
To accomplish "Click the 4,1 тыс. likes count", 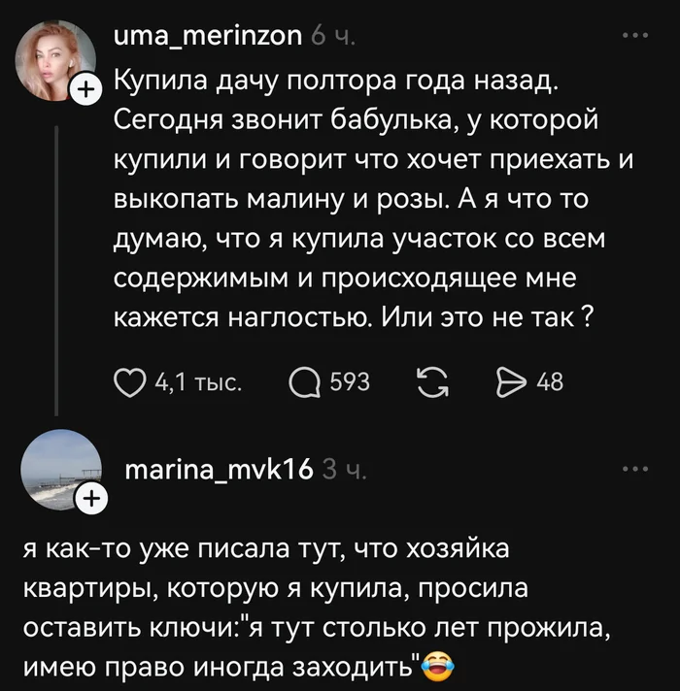I will click(199, 382).
